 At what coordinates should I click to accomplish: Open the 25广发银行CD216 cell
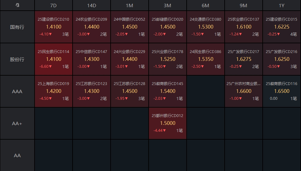pos(282,59)
